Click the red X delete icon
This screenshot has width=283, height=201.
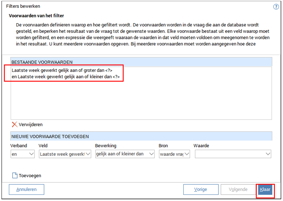tap(14, 124)
